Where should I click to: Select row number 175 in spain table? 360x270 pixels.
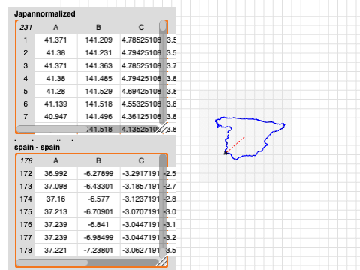click(x=25, y=212)
